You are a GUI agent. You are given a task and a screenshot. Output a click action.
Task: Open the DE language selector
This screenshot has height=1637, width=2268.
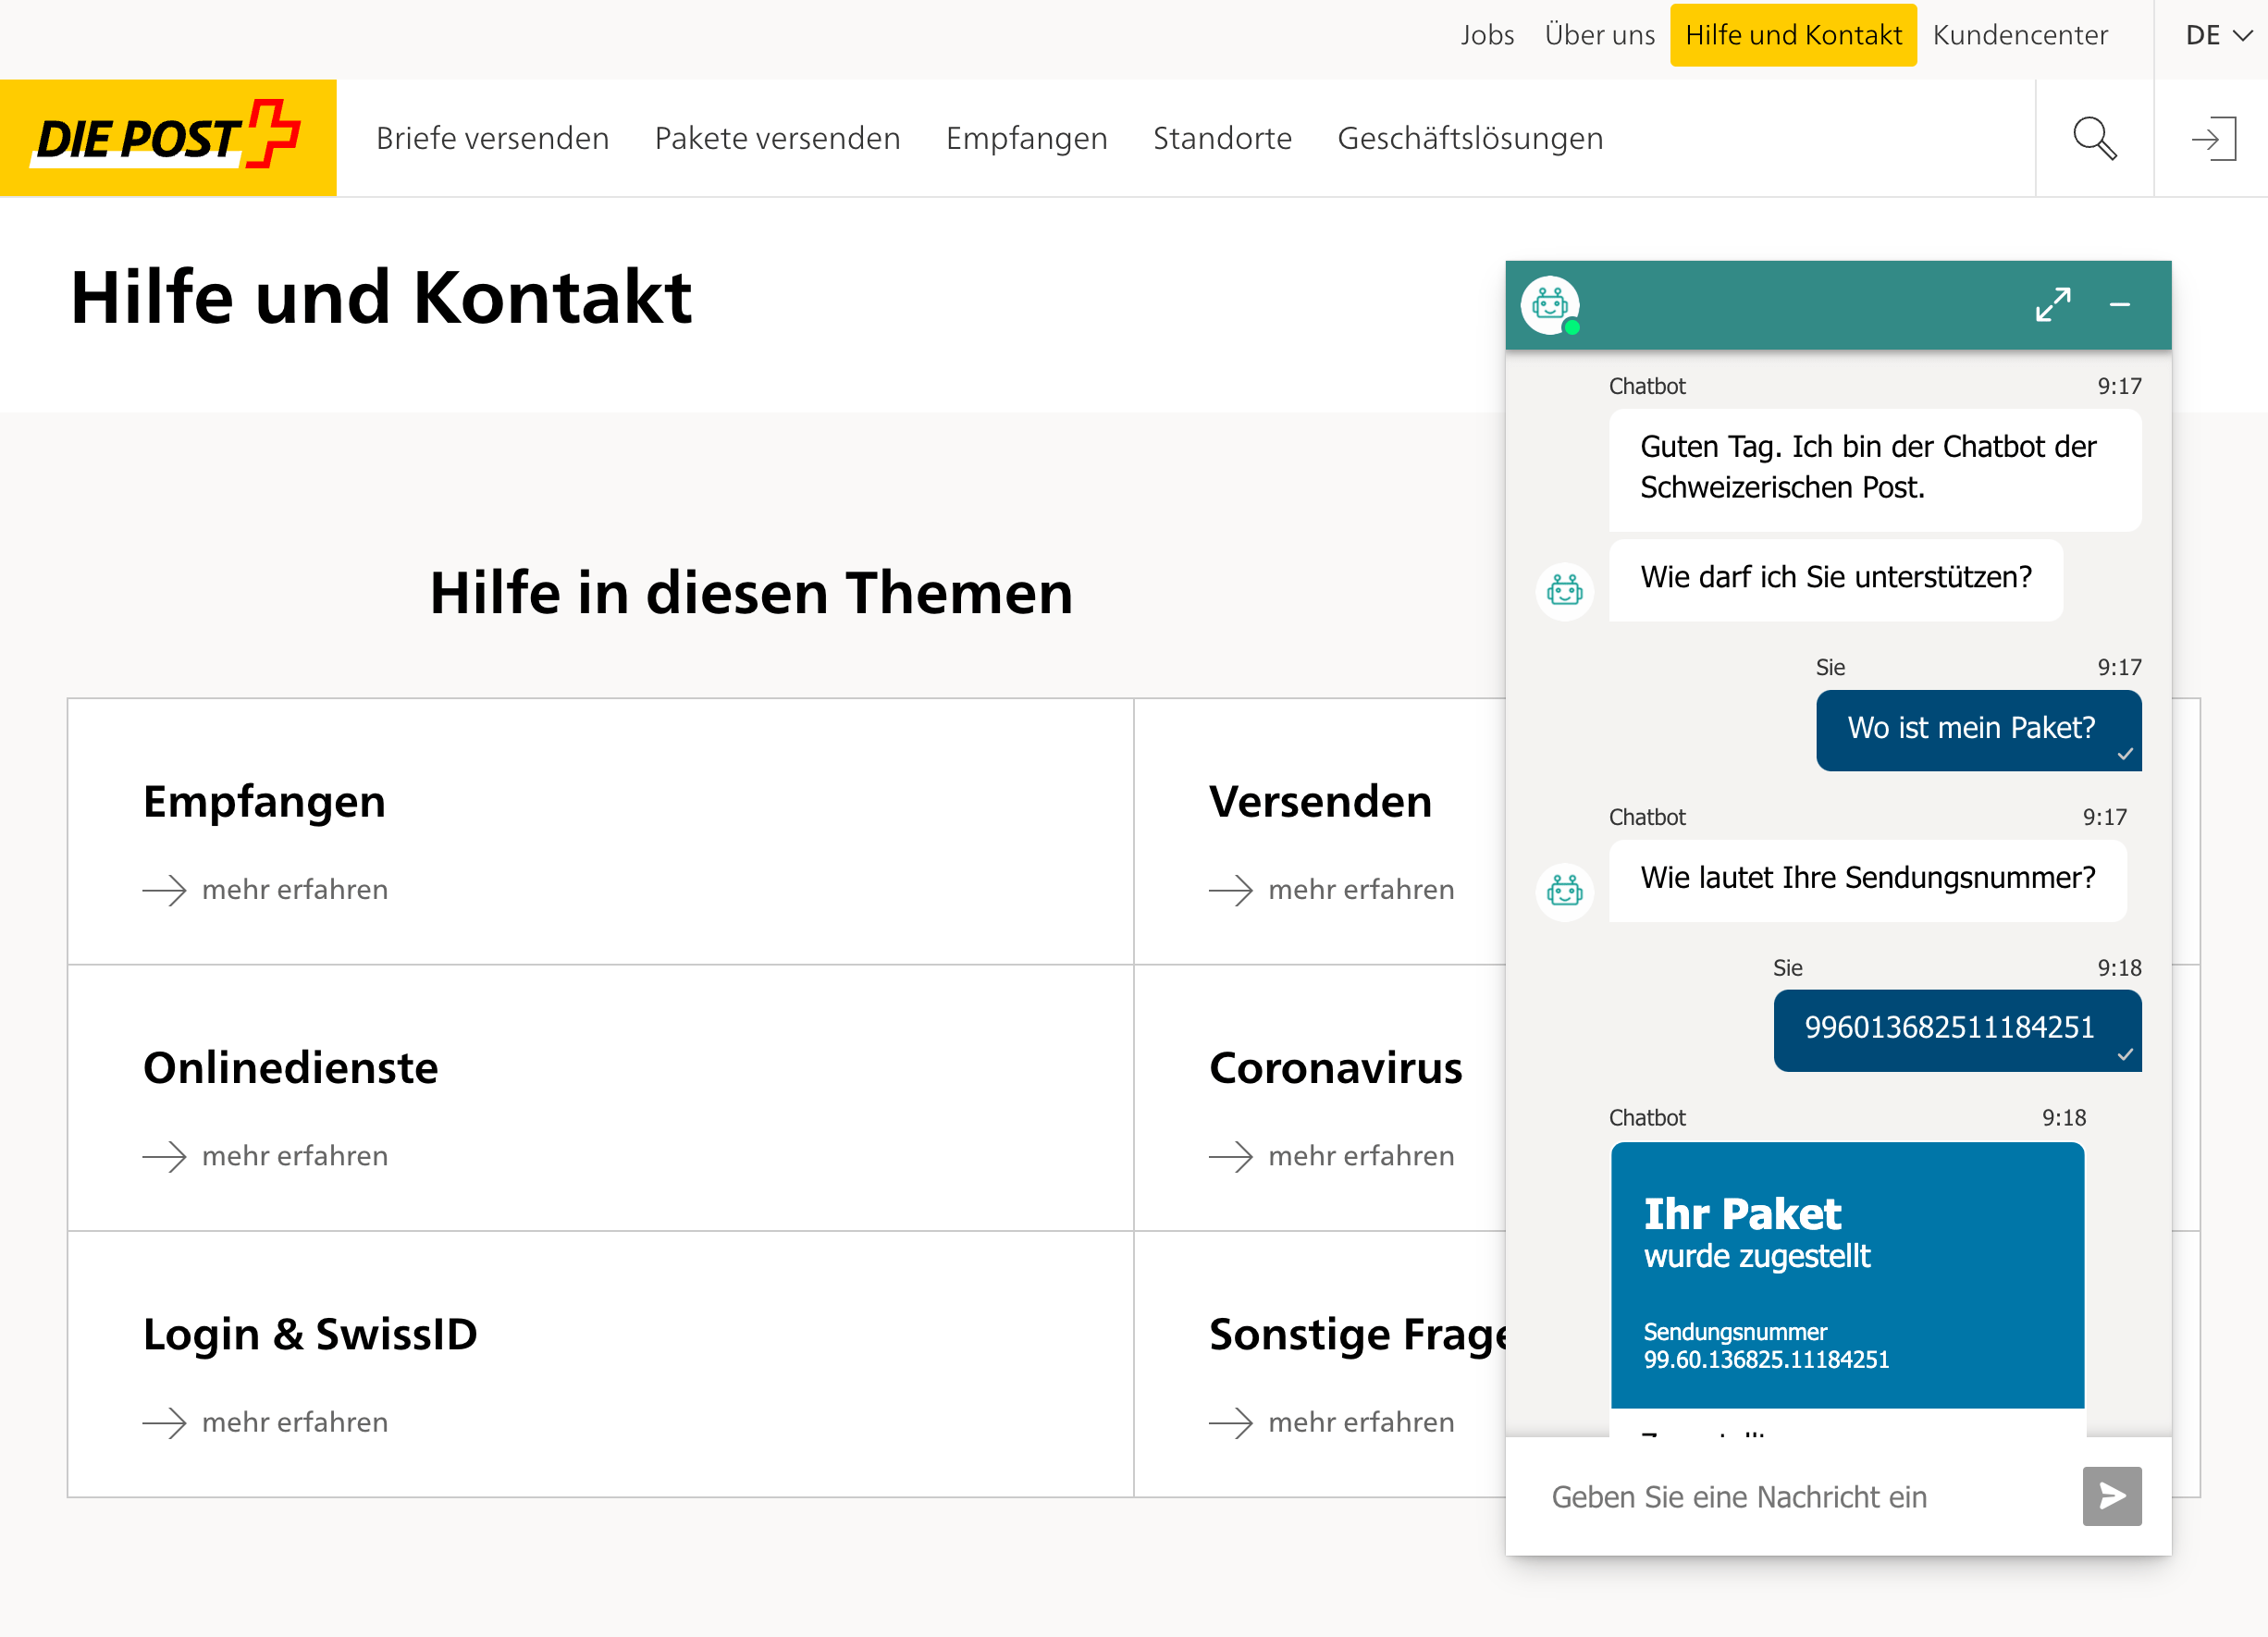(2212, 35)
